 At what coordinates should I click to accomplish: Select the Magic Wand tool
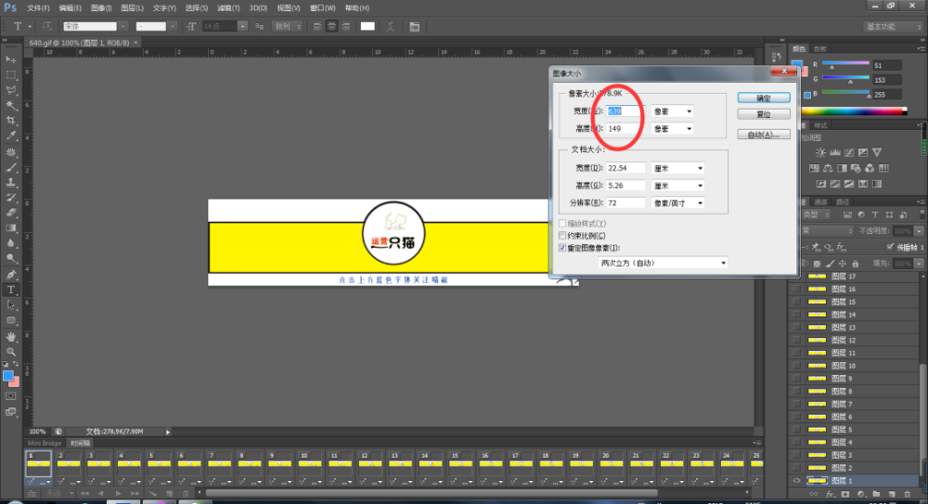[10, 106]
